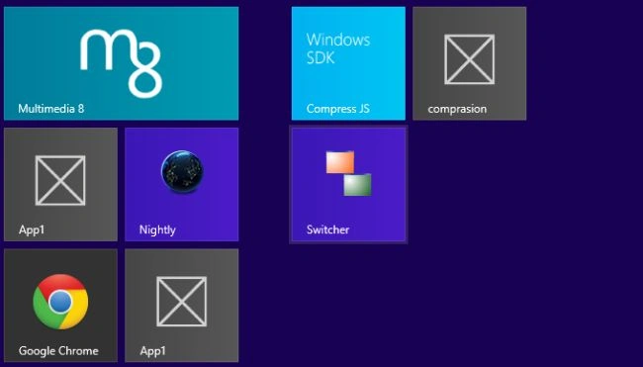Launch the Compress JS Windows SDK tile

click(348, 63)
